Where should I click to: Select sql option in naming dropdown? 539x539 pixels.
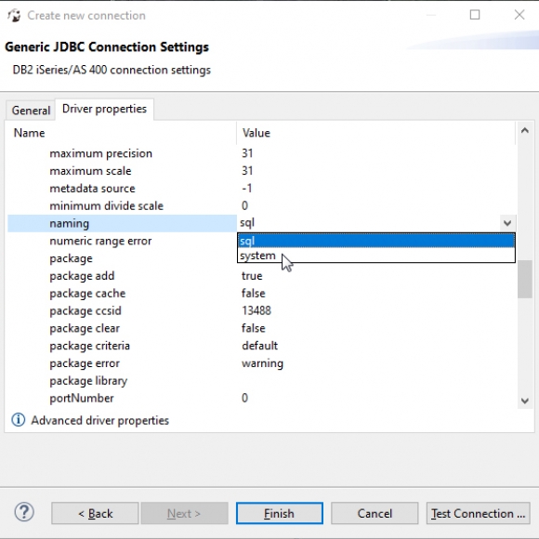(x=376, y=241)
